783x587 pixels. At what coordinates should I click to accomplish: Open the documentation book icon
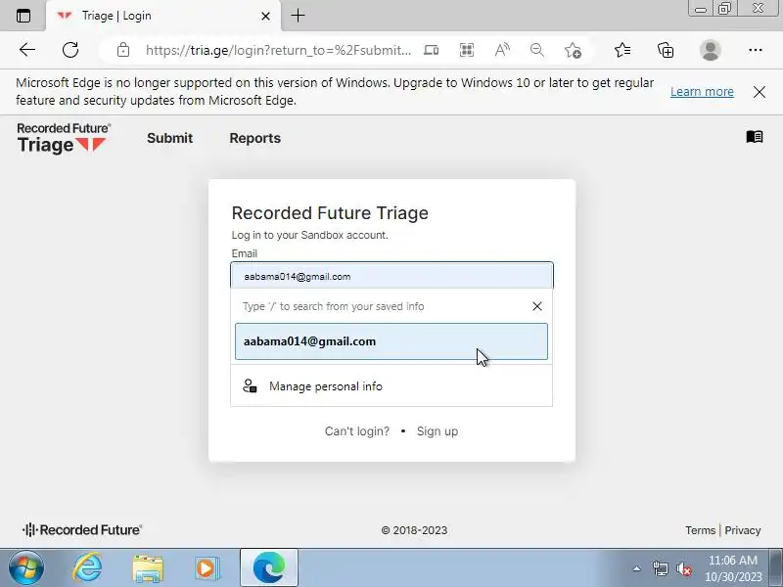754,136
